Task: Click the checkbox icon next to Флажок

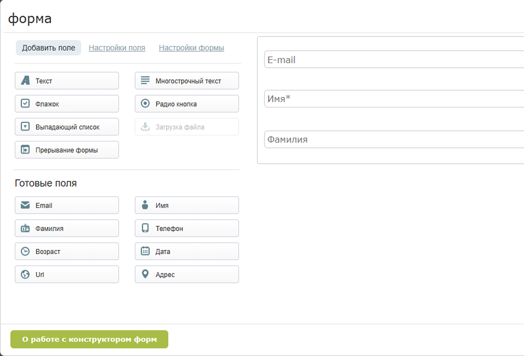Action: point(25,103)
